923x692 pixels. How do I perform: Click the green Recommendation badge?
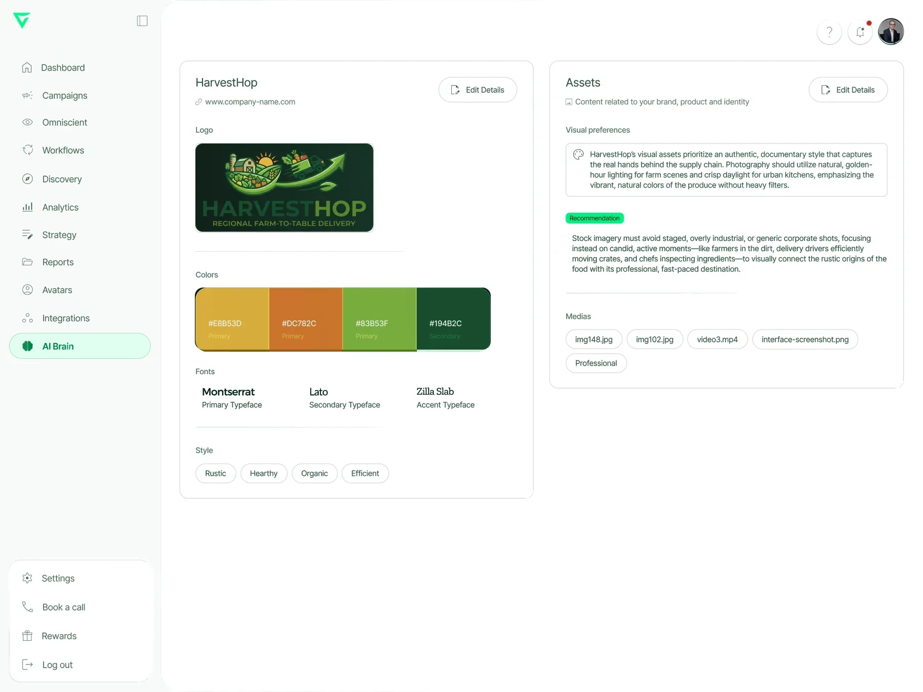(x=594, y=218)
